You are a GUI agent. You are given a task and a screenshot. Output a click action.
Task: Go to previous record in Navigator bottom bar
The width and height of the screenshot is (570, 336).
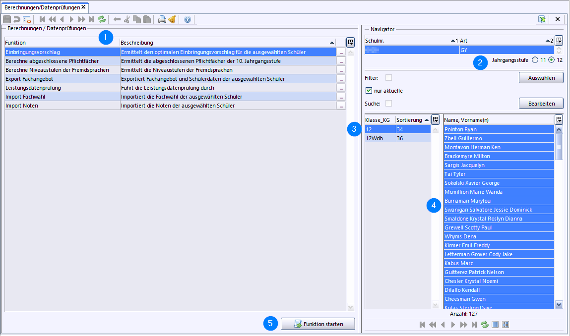coord(443,325)
